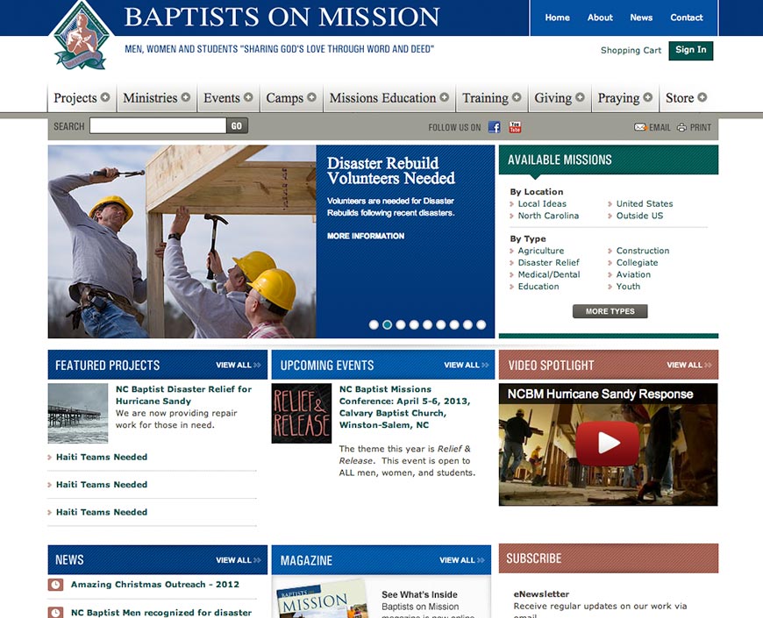Viewport: 763px width, 618px height.
Task: Expand the Training menu plus icon
Action: 517,97
